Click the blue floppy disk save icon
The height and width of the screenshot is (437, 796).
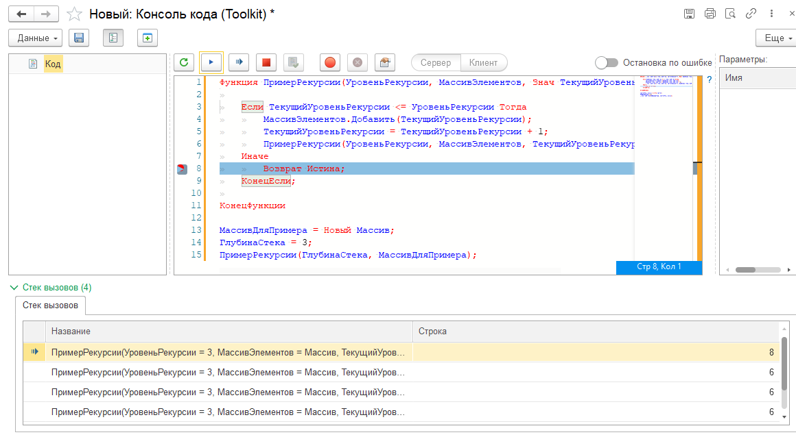(x=79, y=38)
